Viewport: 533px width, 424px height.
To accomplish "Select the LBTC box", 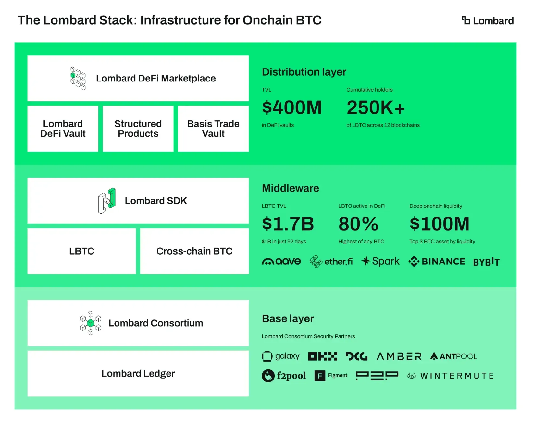I will (82, 251).
